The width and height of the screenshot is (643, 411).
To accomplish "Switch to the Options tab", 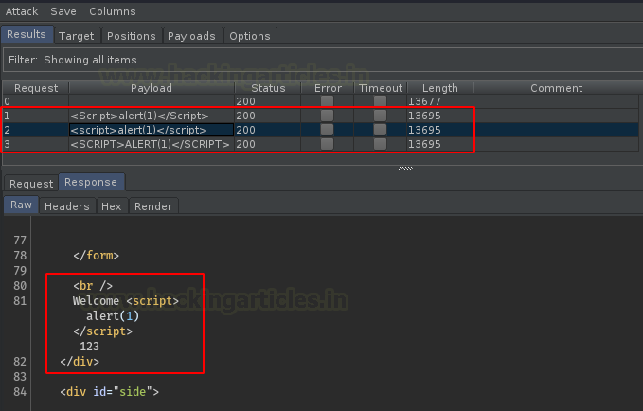I will (x=250, y=36).
